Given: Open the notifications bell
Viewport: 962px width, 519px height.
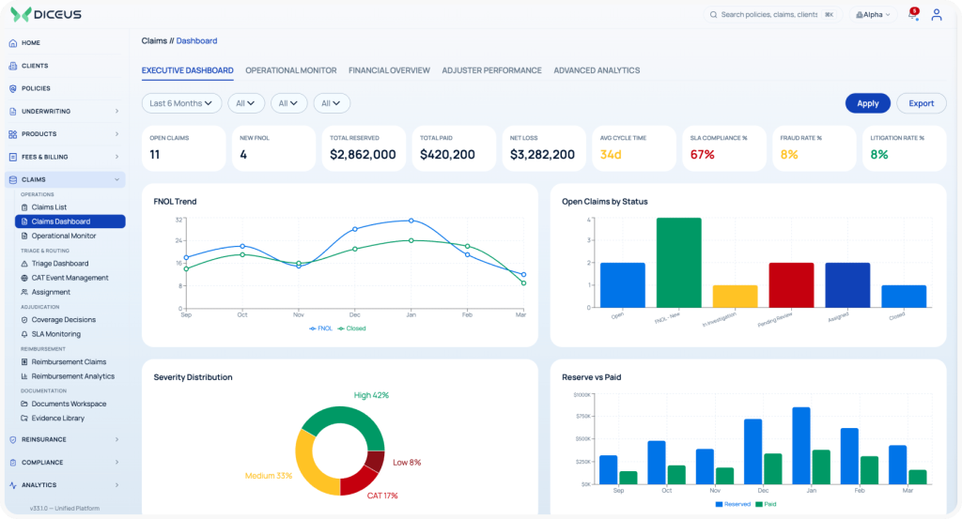Looking at the screenshot, I should [x=913, y=15].
